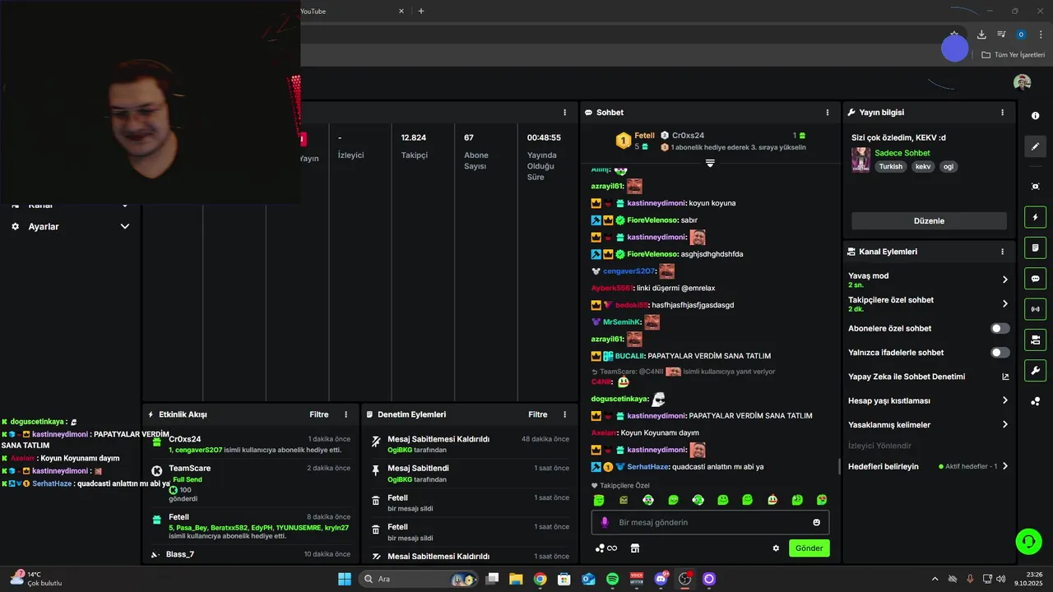Toggle the lightning activity feed icon
The width and height of the screenshot is (1053, 592).
click(x=1035, y=217)
